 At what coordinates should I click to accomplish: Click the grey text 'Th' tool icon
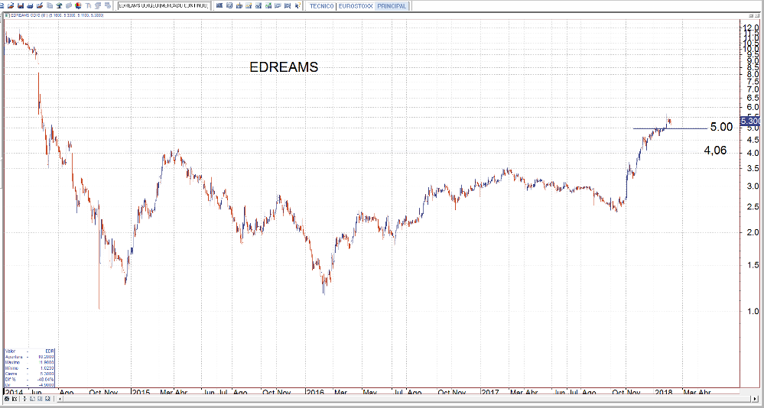[88, 6]
